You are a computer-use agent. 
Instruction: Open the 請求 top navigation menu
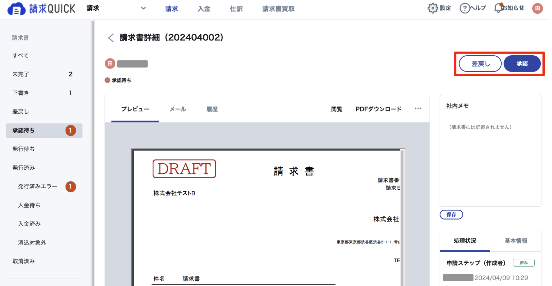tap(172, 9)
